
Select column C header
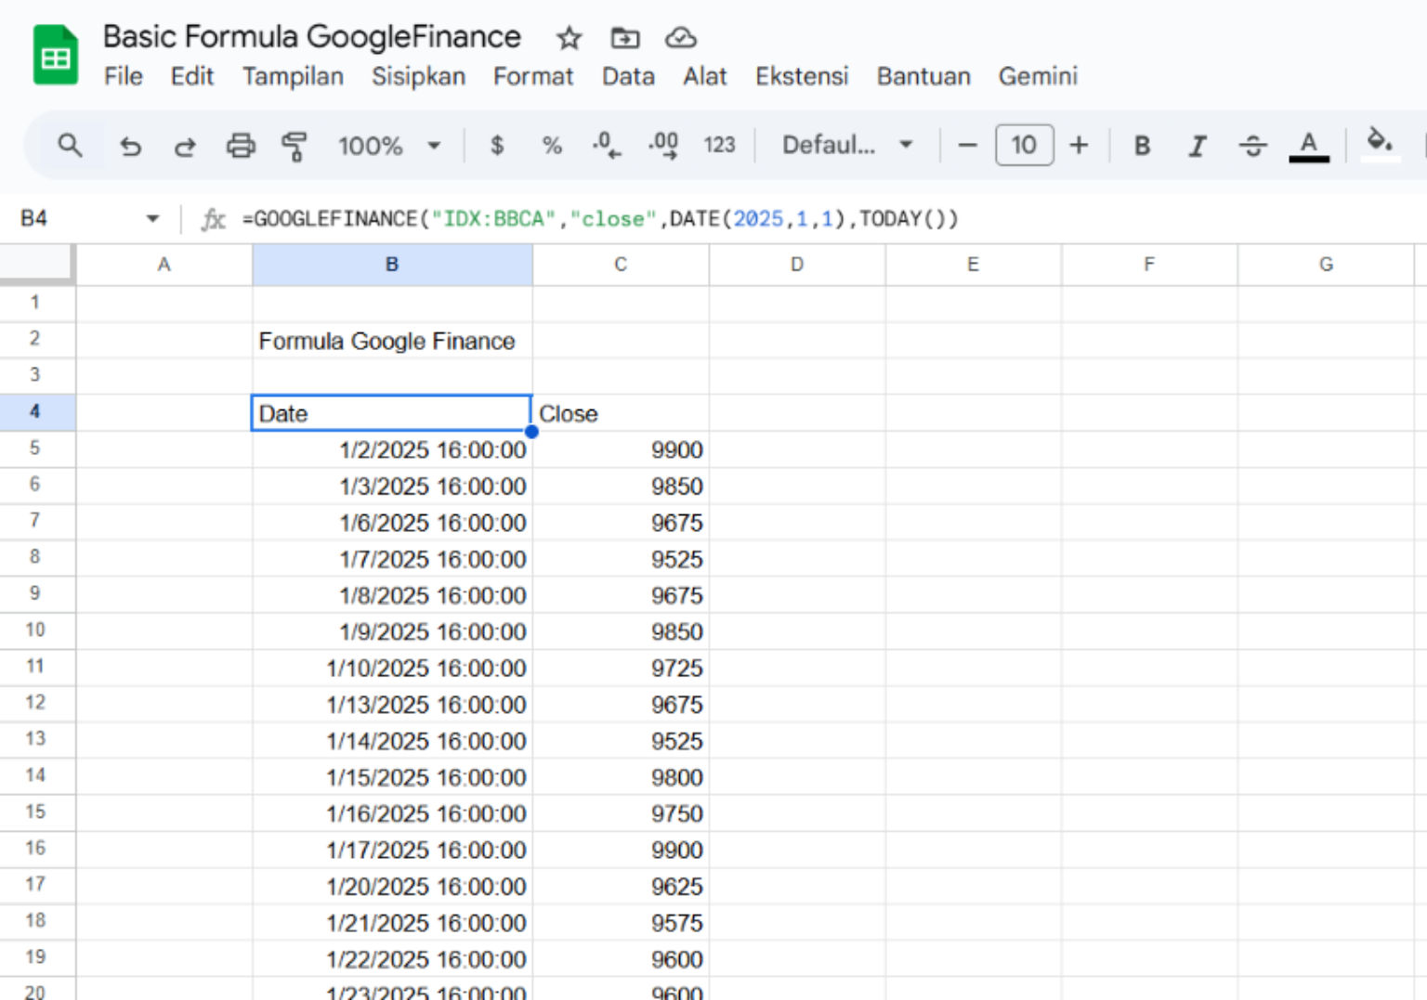pos(621,265)
